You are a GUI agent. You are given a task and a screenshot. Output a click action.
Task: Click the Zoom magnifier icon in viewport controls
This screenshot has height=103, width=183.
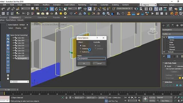pyautogui.click(x=175, y=97)
